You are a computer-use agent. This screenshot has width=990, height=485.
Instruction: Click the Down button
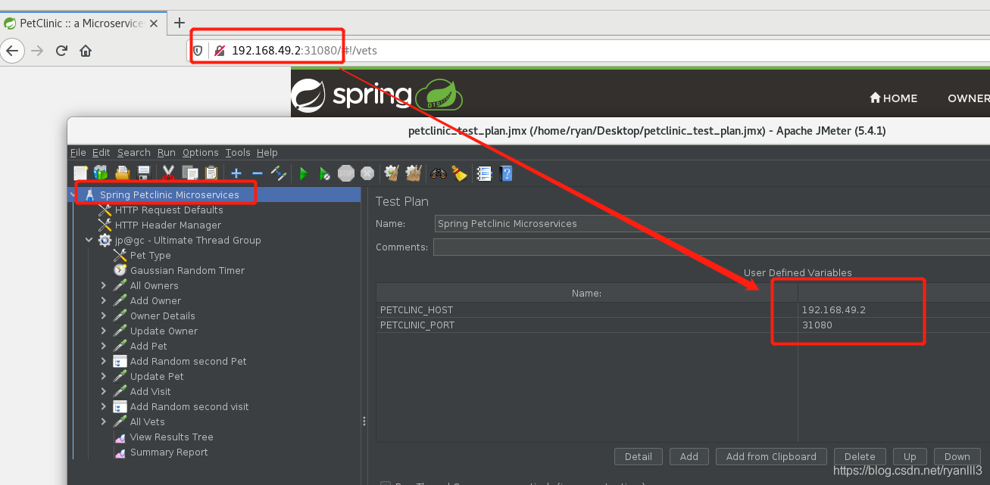(957, 456)
